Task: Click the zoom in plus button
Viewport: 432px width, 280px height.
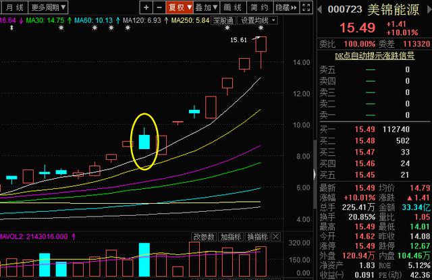Action: pos(146,7)
